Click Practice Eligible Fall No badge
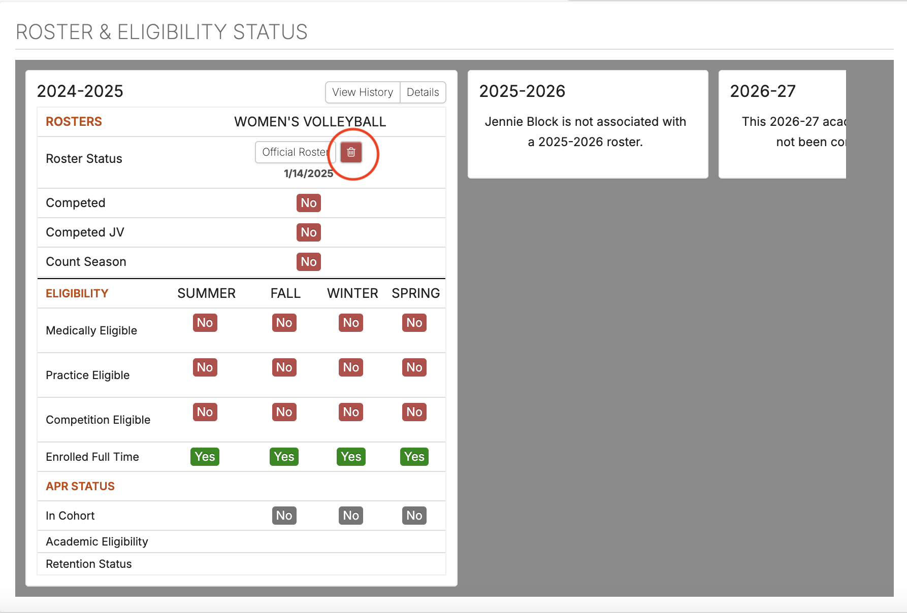907x613 pixels. click(x=284, y=367)
